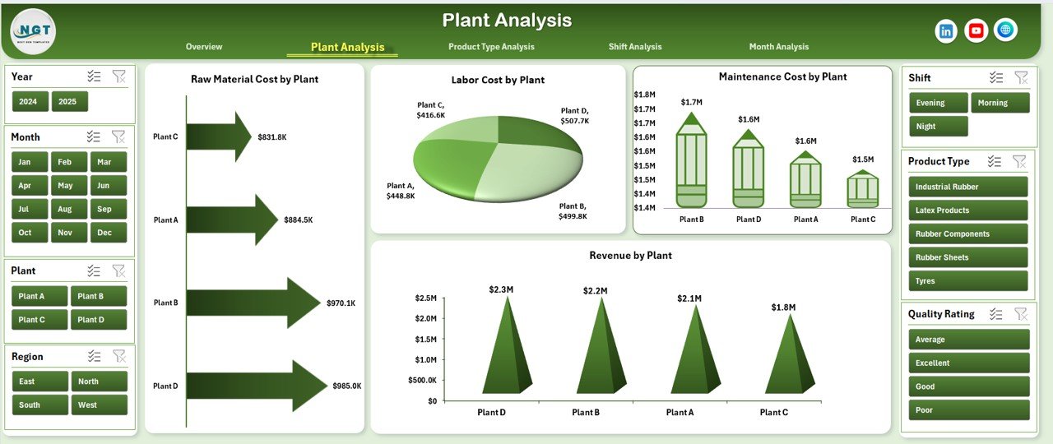
Task: Clear filter on Region slicer
Action: pyautogui.click(x=118, y=356)
